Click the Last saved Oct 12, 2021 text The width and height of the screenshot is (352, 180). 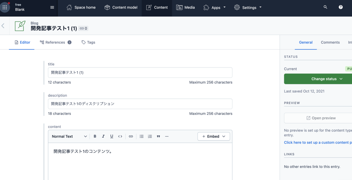point(304,91)
